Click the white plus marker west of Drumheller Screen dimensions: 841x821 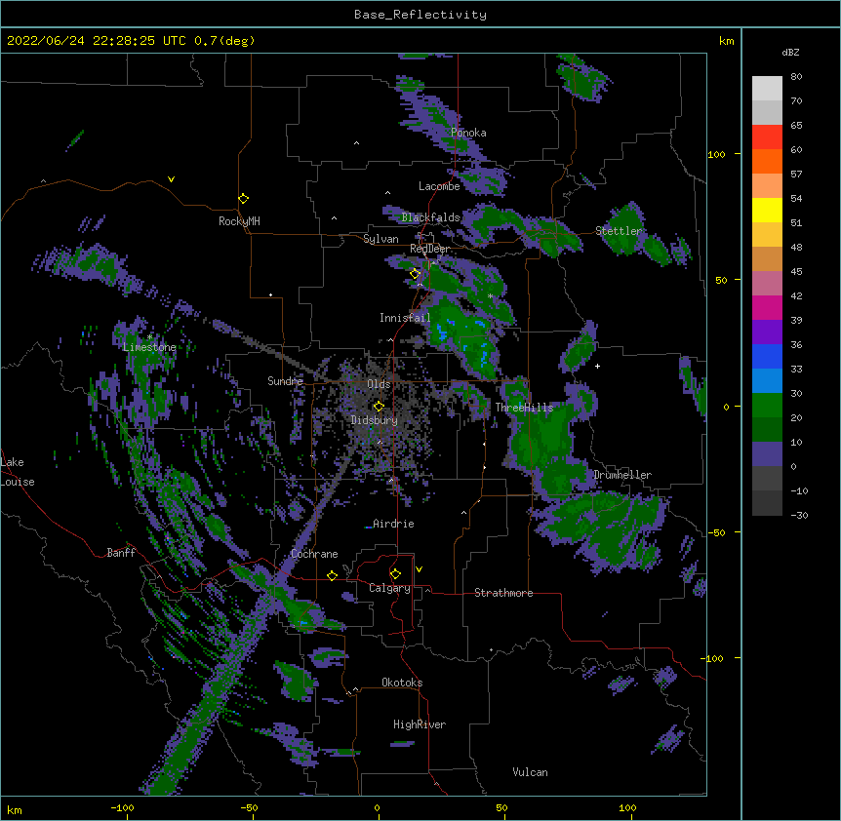tap(597, 366)
